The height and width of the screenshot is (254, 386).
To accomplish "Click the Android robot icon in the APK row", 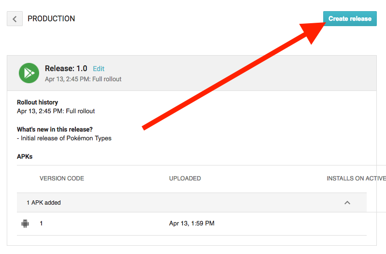I will 25,224.
